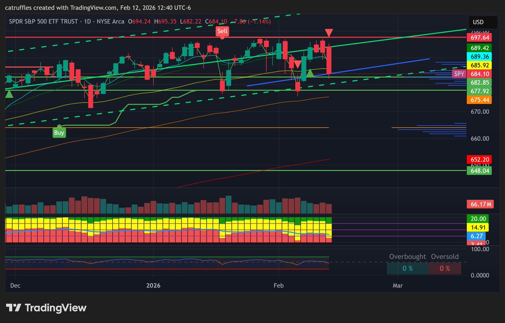Screen dimensions: 505x323
Task: Click the green up triangle near December edge
Action: pos(9,94)
